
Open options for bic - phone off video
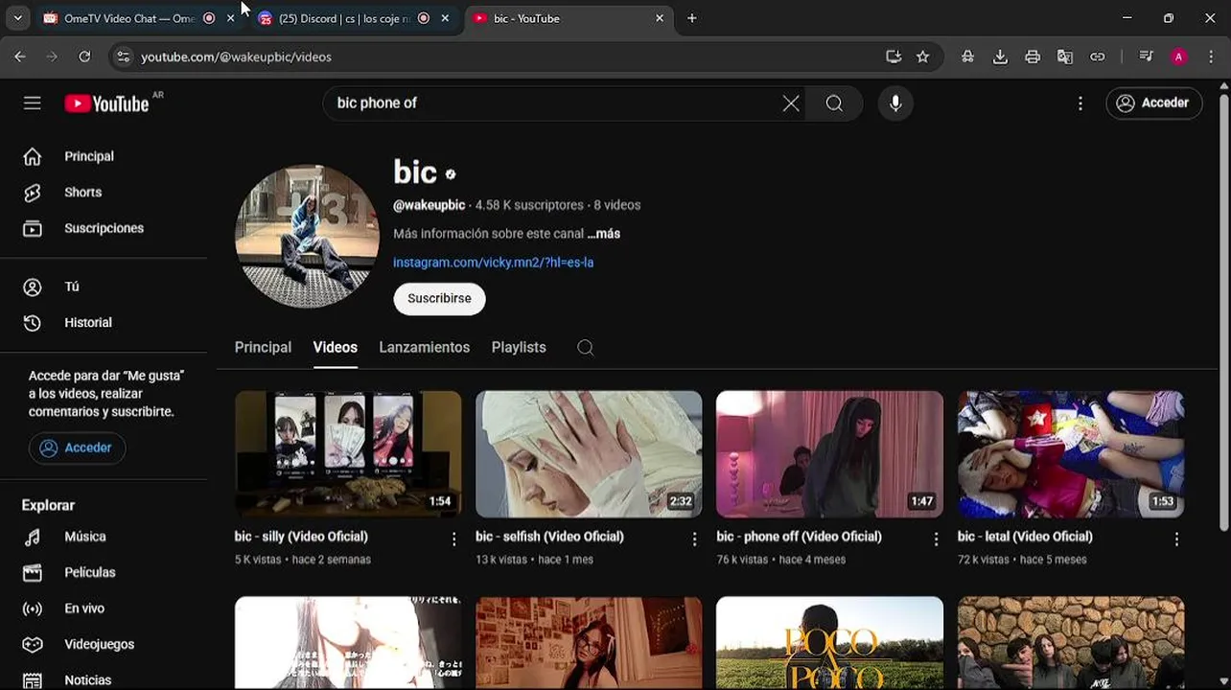pos(937,540)
